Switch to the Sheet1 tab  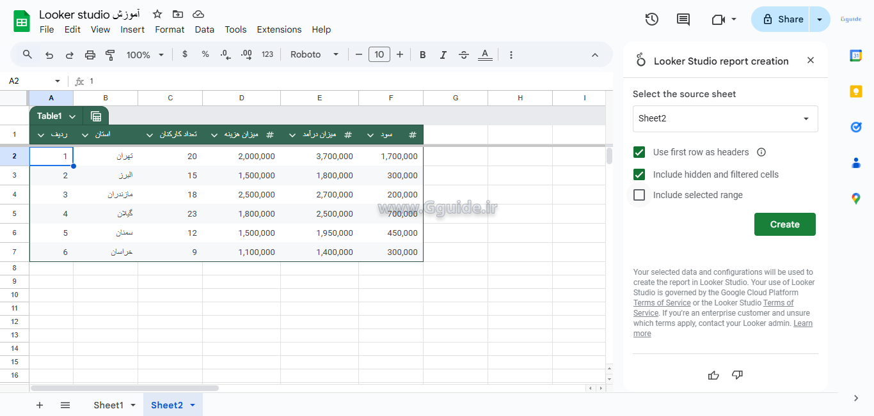pos(108,405)
